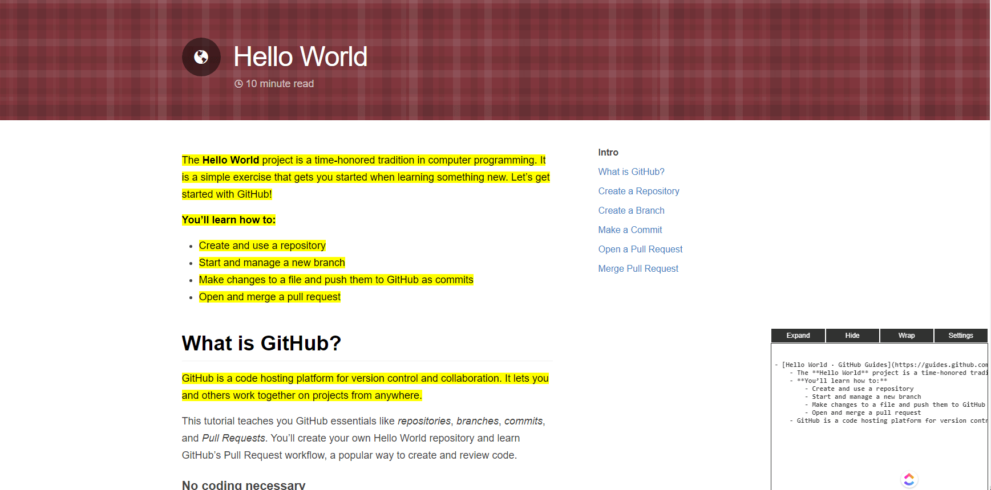The height and width of the screenshot is (490, 991).
Task: Click Open a Pull Request sidebar link
Action: (640, 250)
